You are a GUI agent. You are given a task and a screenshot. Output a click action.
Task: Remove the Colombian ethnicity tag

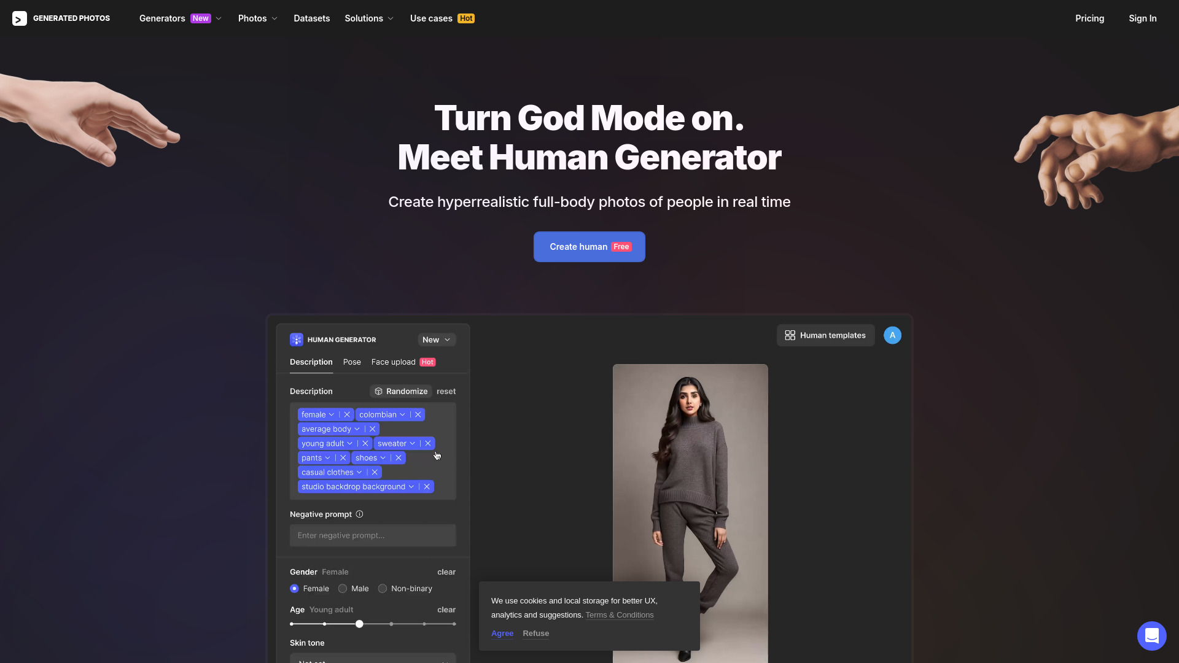[419, 414]
